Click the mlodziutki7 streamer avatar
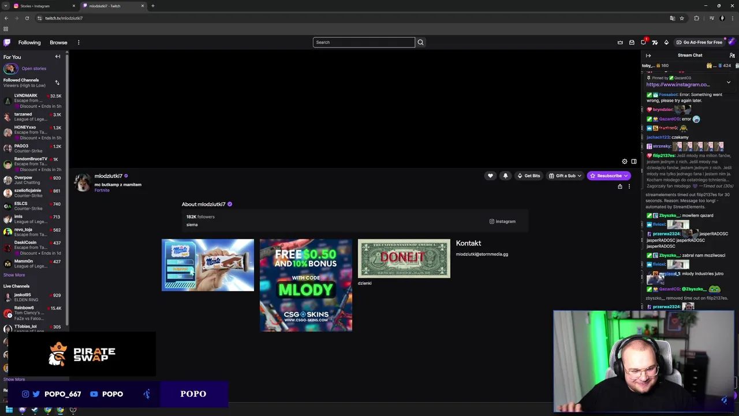 [83, 183]
